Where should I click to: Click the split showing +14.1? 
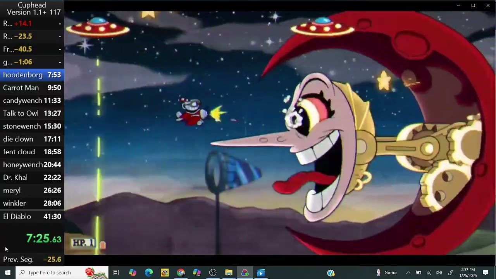click(32, 24)
